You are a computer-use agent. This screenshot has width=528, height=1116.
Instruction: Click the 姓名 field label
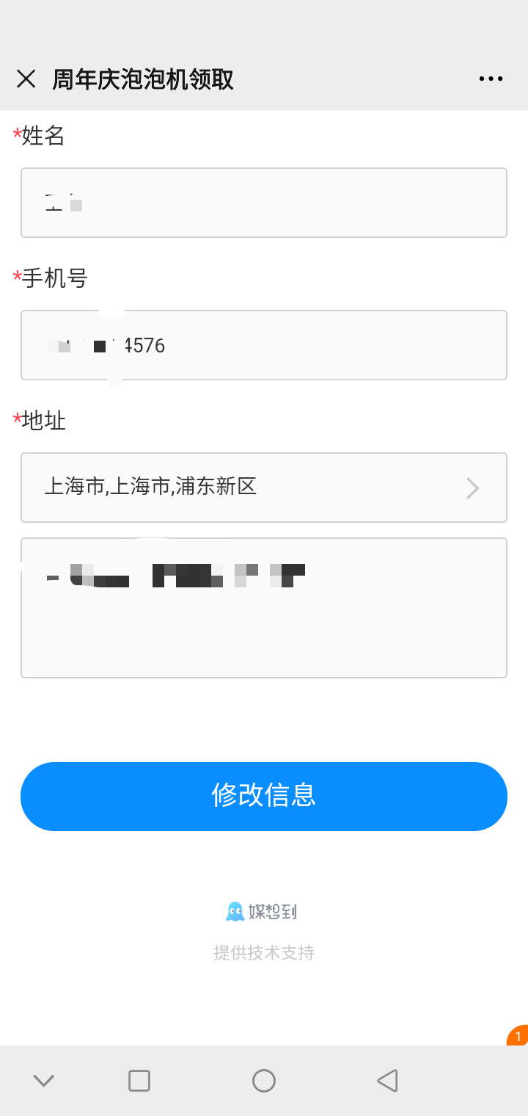tap(43, 136)
